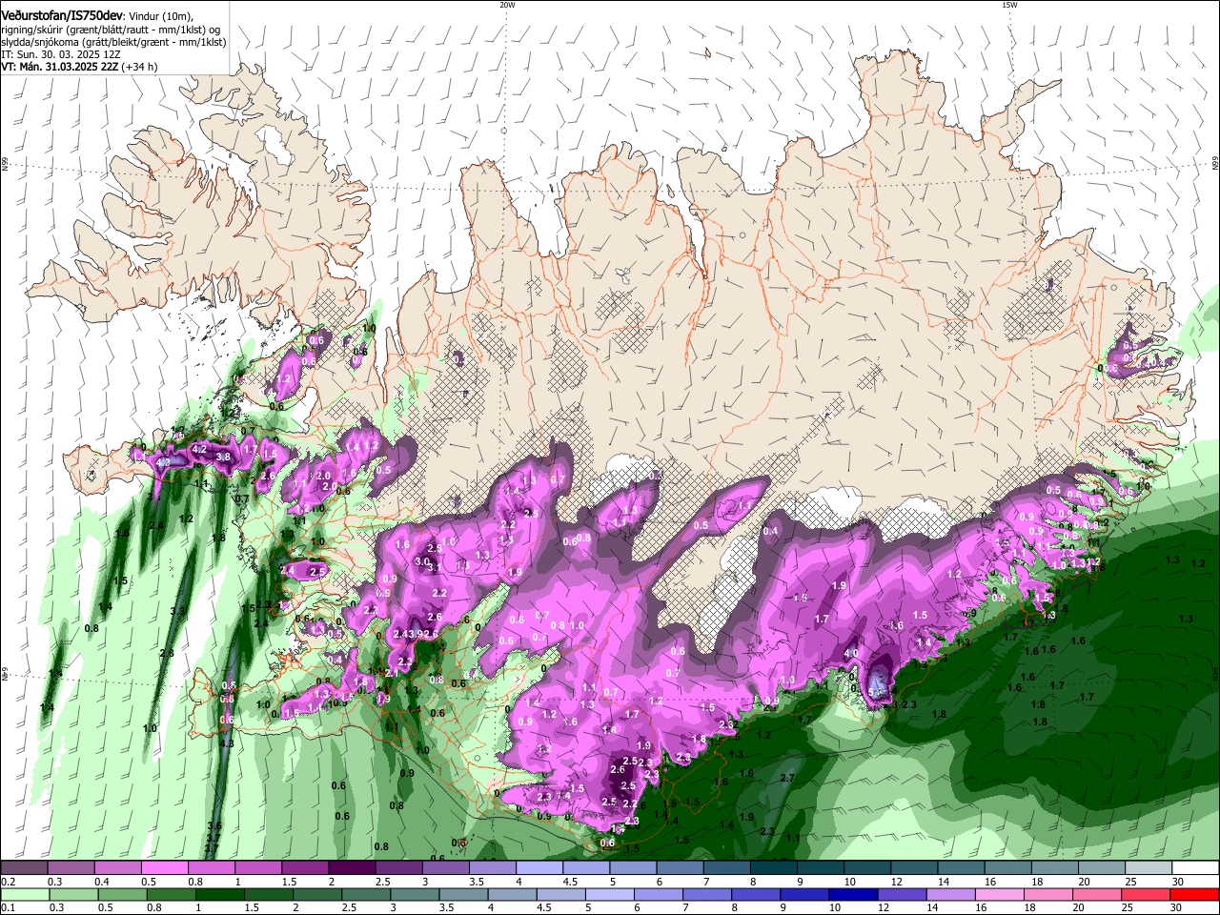Click the Veðurstofan/IS750dev title text
The height and width of the screenshot is (915, 1220).
pos(62,15)
